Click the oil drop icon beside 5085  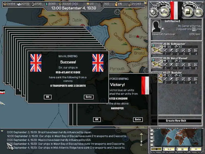(x=47, y=4)
